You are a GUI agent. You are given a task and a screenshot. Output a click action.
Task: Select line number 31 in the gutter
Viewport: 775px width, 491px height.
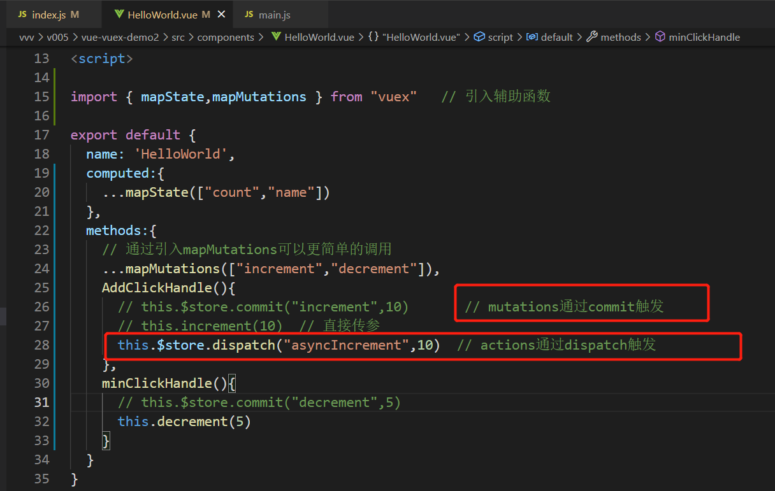tap(41, 402)
